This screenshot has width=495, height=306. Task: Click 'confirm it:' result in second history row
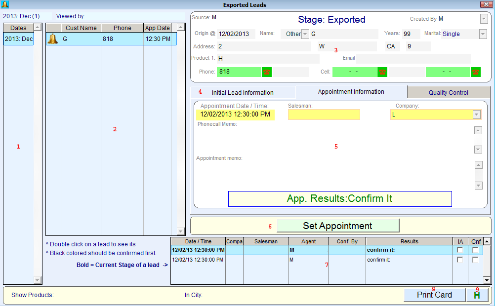point(378,260)
